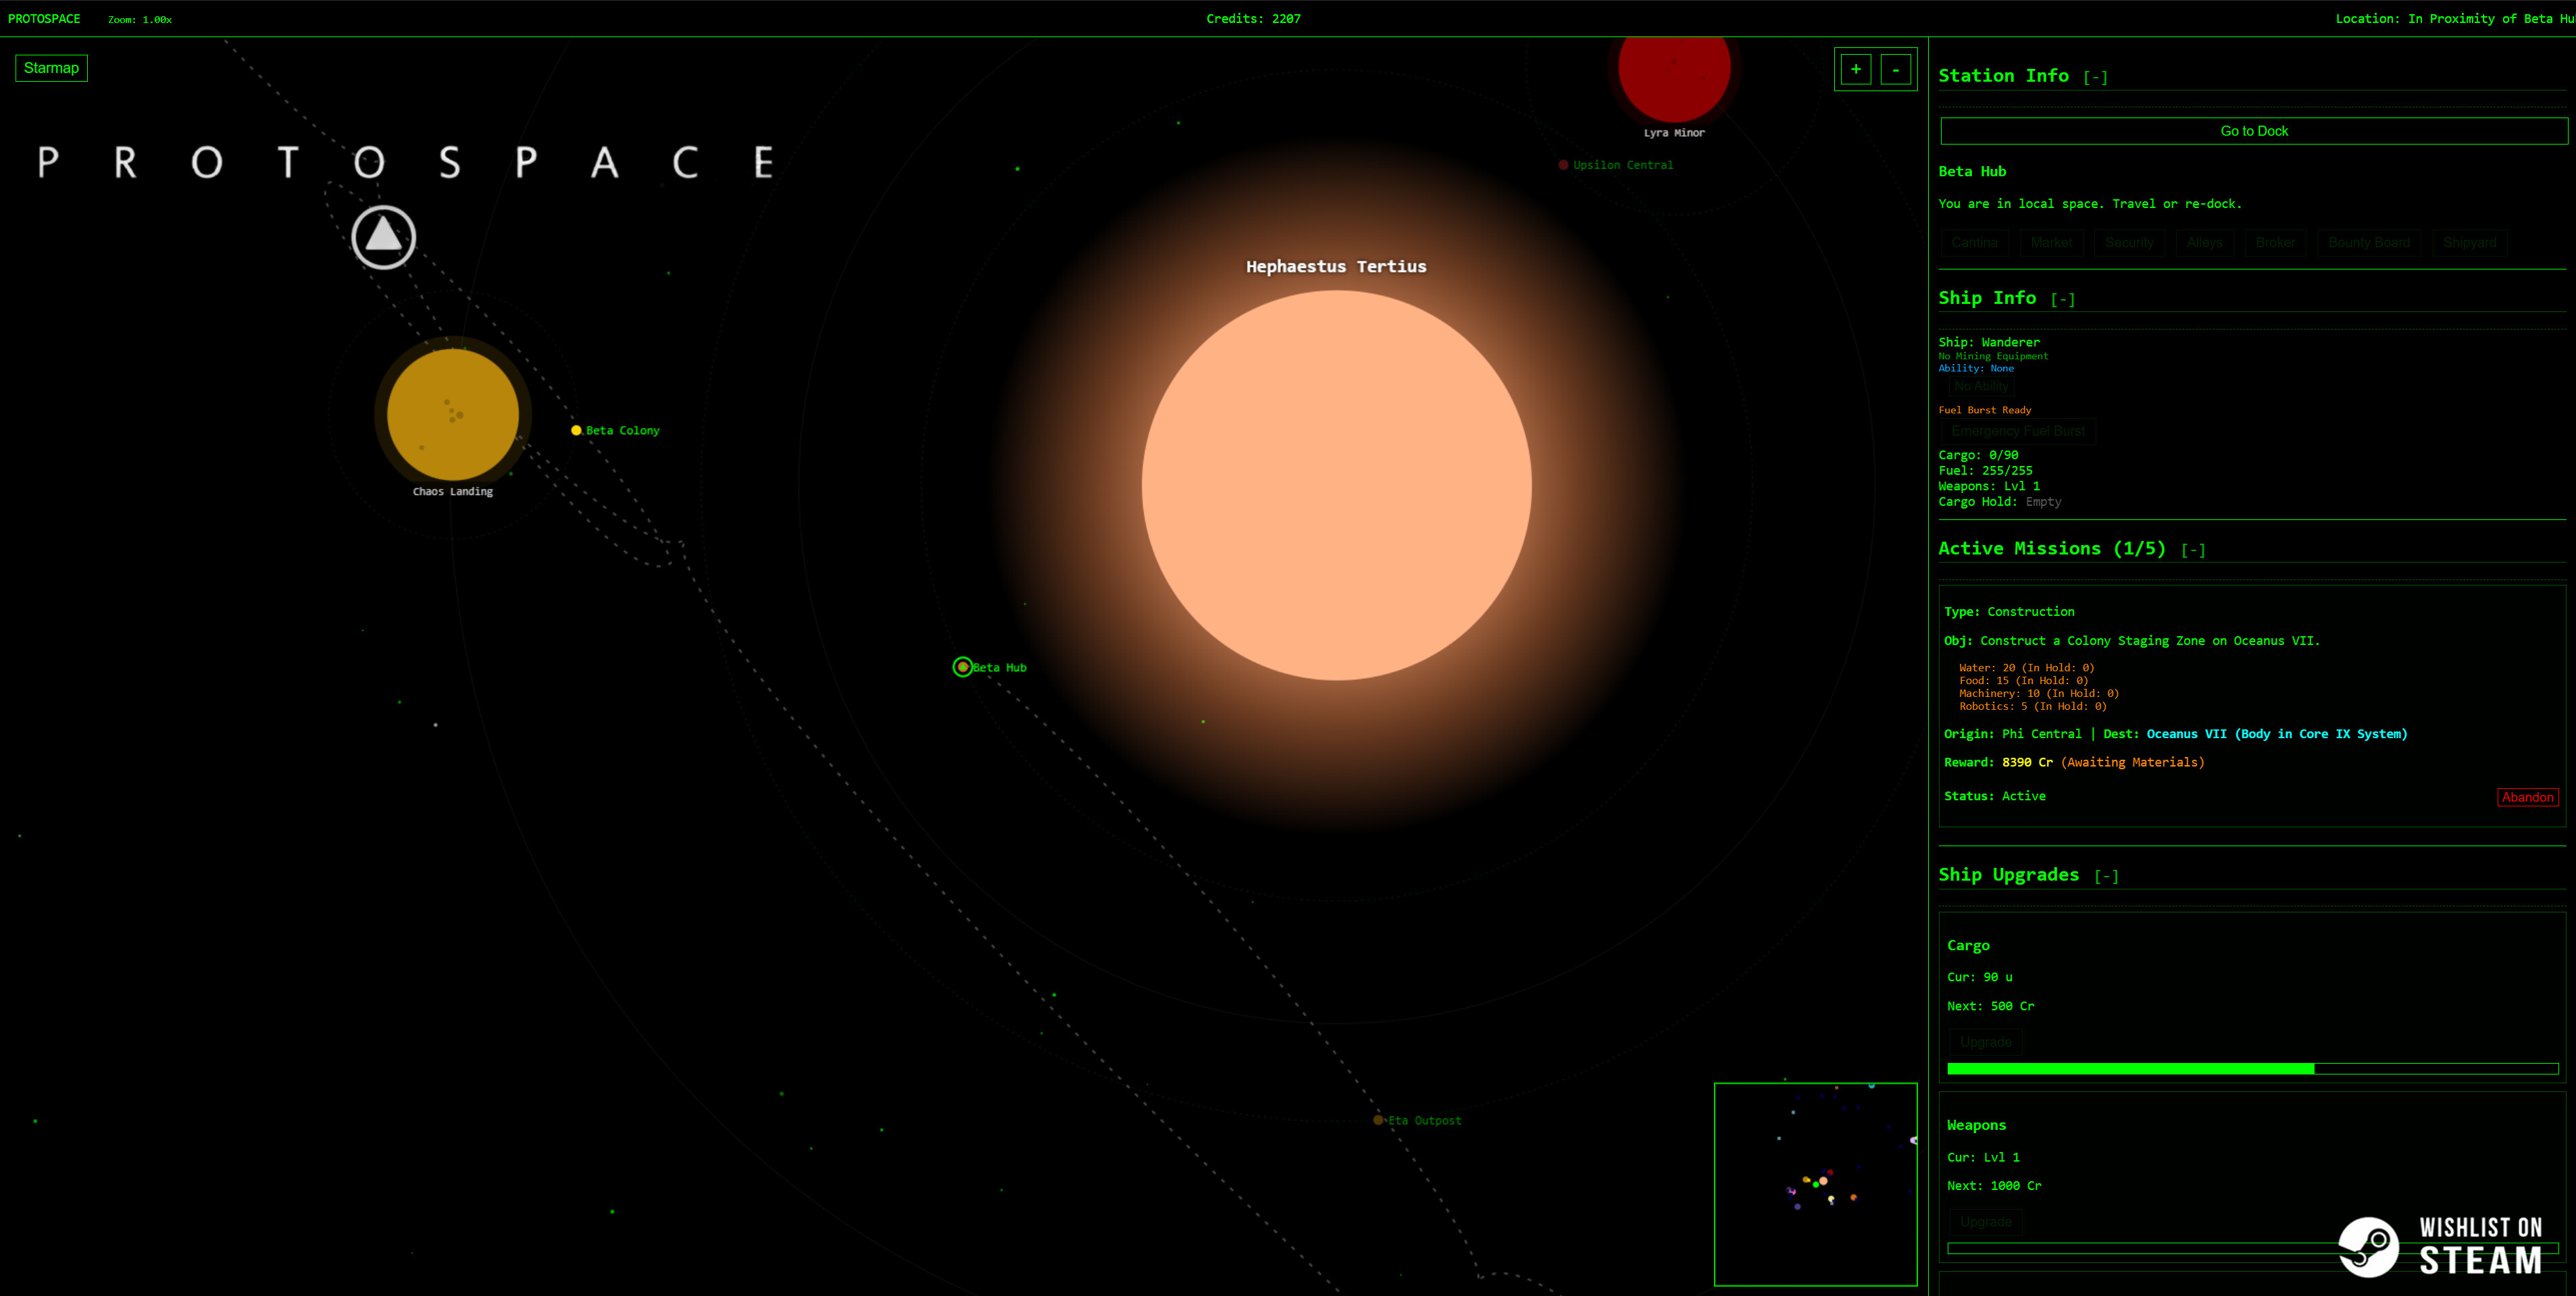Click the PROTOSPACE title in top bar
This screenshot has width=2576, height=1296.
[x=44, y=19]
